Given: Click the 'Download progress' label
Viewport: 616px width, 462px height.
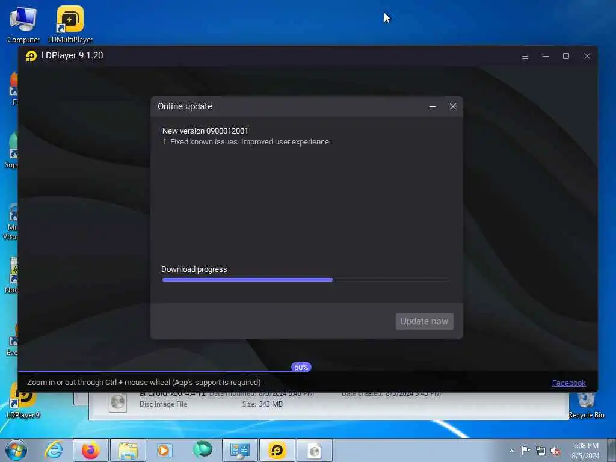Looking at the screenshot, I should [x=194, y=269].
